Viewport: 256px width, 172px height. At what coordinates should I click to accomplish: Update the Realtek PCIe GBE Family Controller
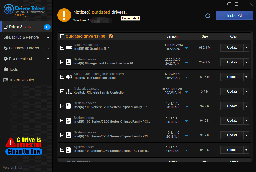(232, 91)
